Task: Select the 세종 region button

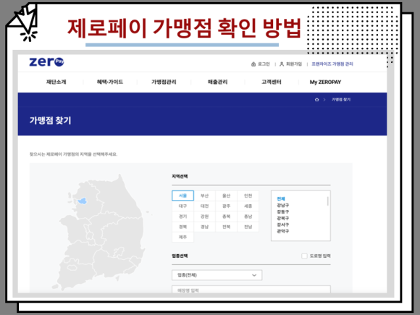Action: coord(248,206)
